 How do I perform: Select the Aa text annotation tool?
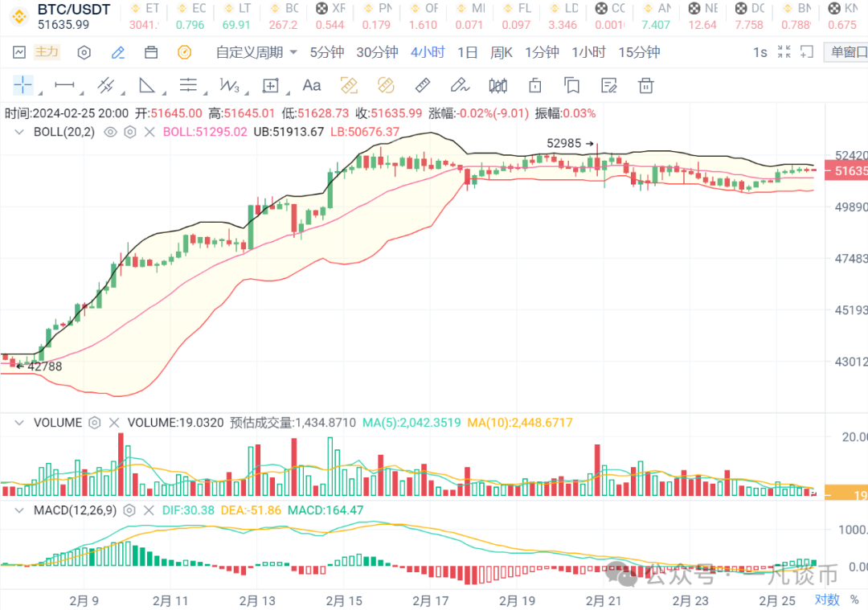[x=312, y=85]
